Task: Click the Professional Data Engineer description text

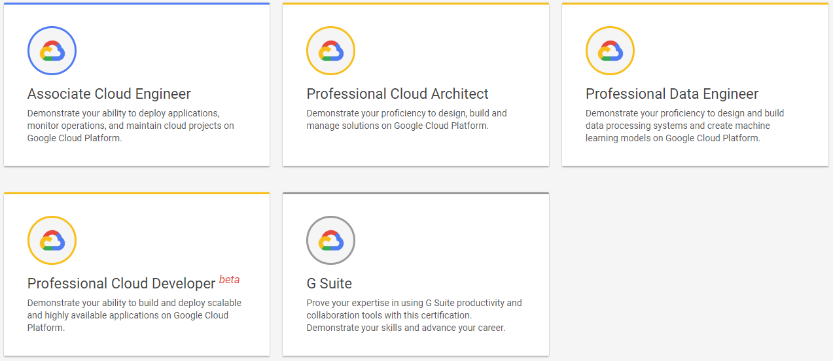Action: pos(684,126)
